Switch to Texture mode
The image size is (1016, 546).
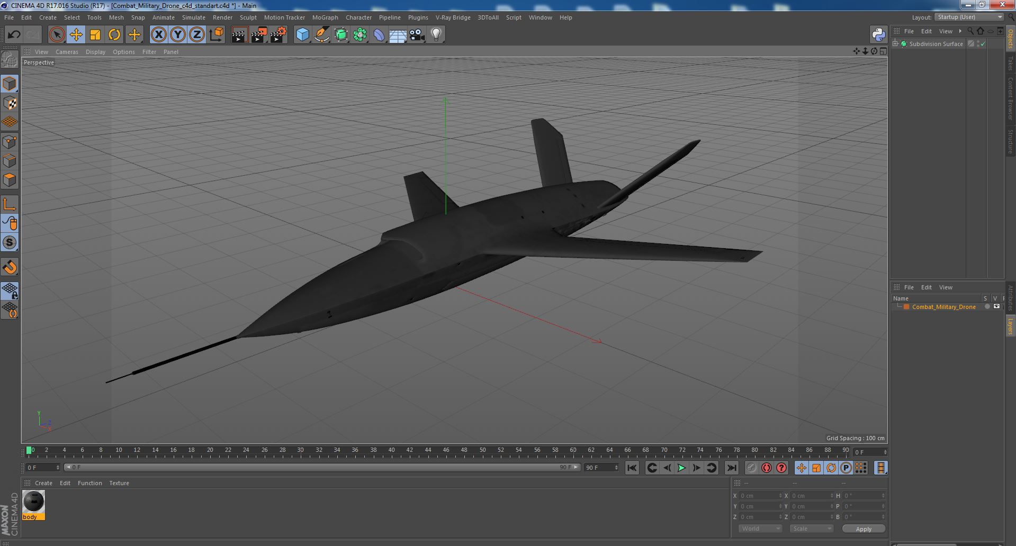(x=10, y=103)
